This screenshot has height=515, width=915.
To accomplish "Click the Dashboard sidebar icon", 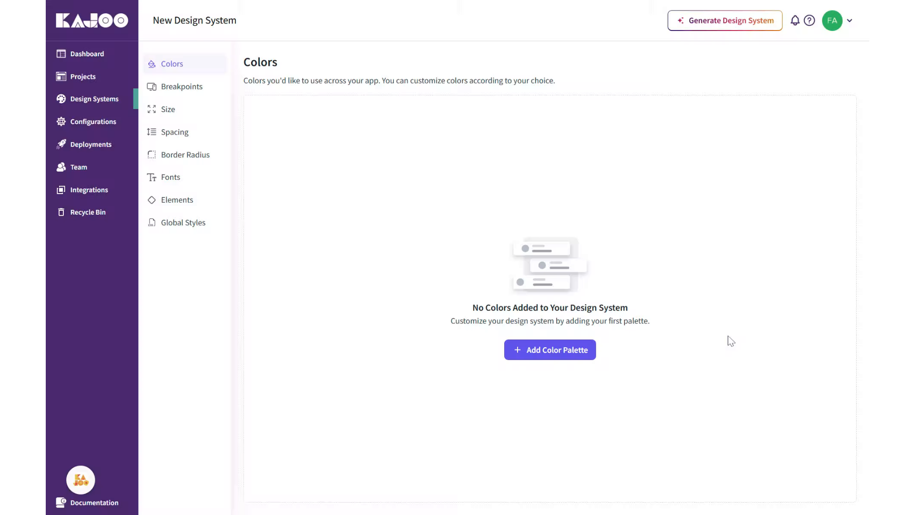I will (x=61, y=54).
